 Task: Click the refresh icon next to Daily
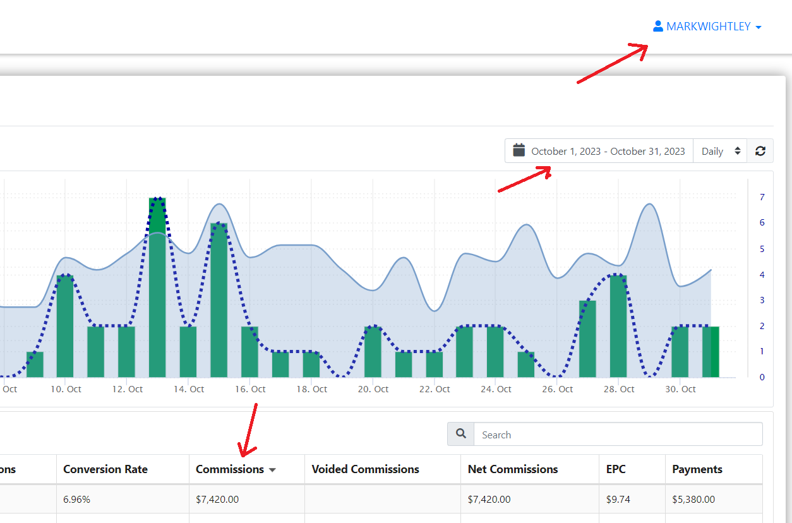click(760, 151)
